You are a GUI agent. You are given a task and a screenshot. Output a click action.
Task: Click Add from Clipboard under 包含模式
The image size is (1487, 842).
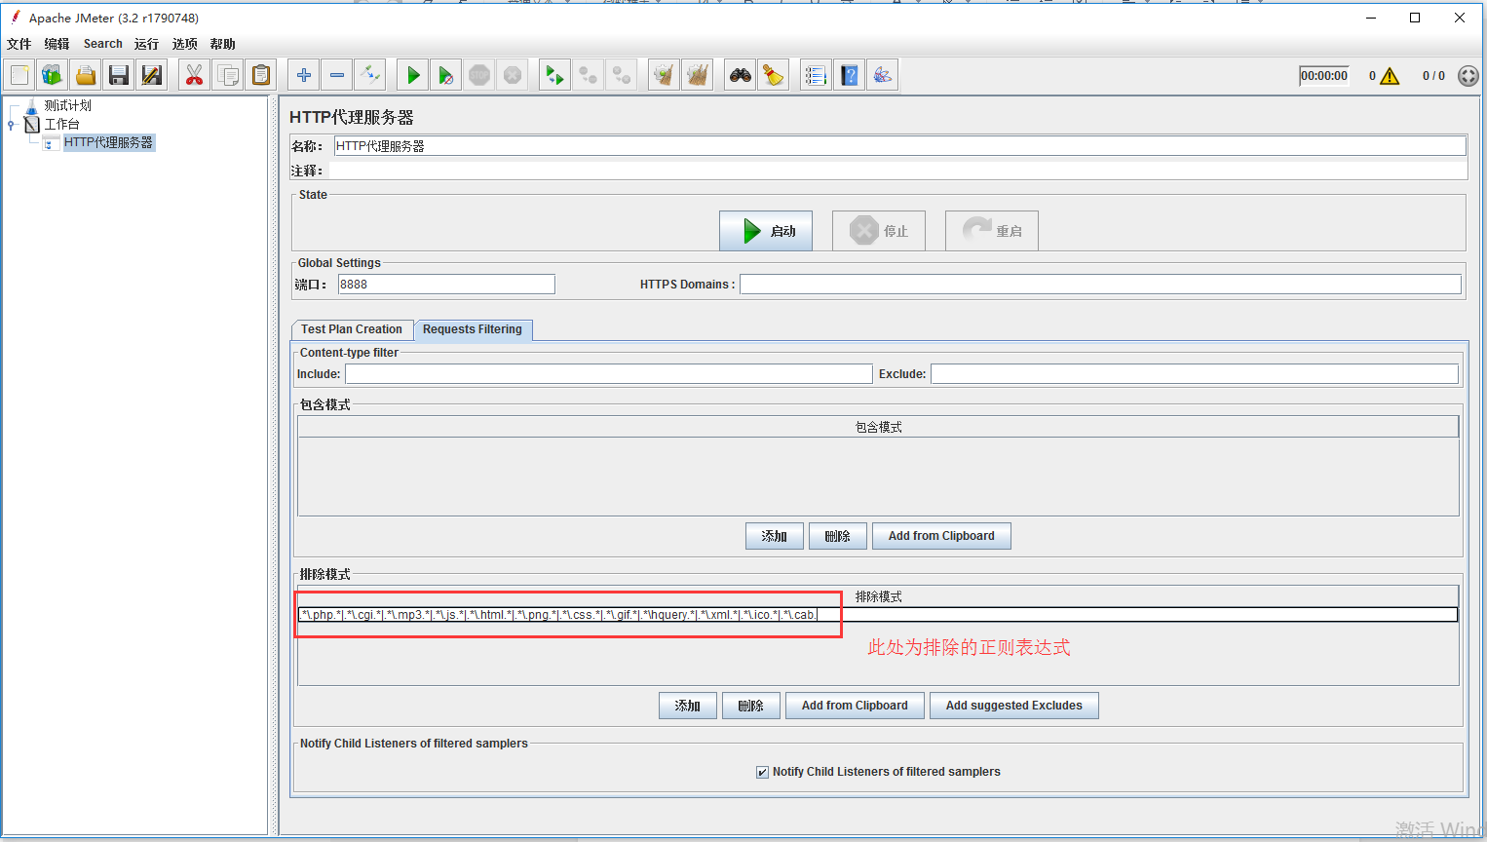point(941,536)
